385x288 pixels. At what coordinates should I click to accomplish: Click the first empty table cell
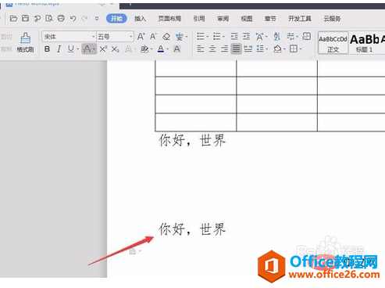[x=196, y=68]
